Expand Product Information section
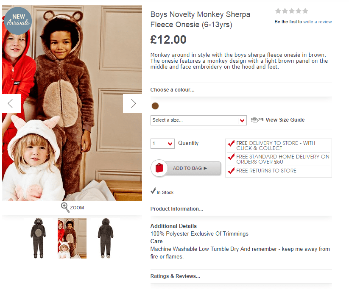Screen dimensions: 349x289 176,209
